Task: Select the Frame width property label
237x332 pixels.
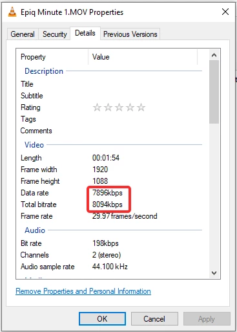Action: pyautogui.click(x=39, y=170)
